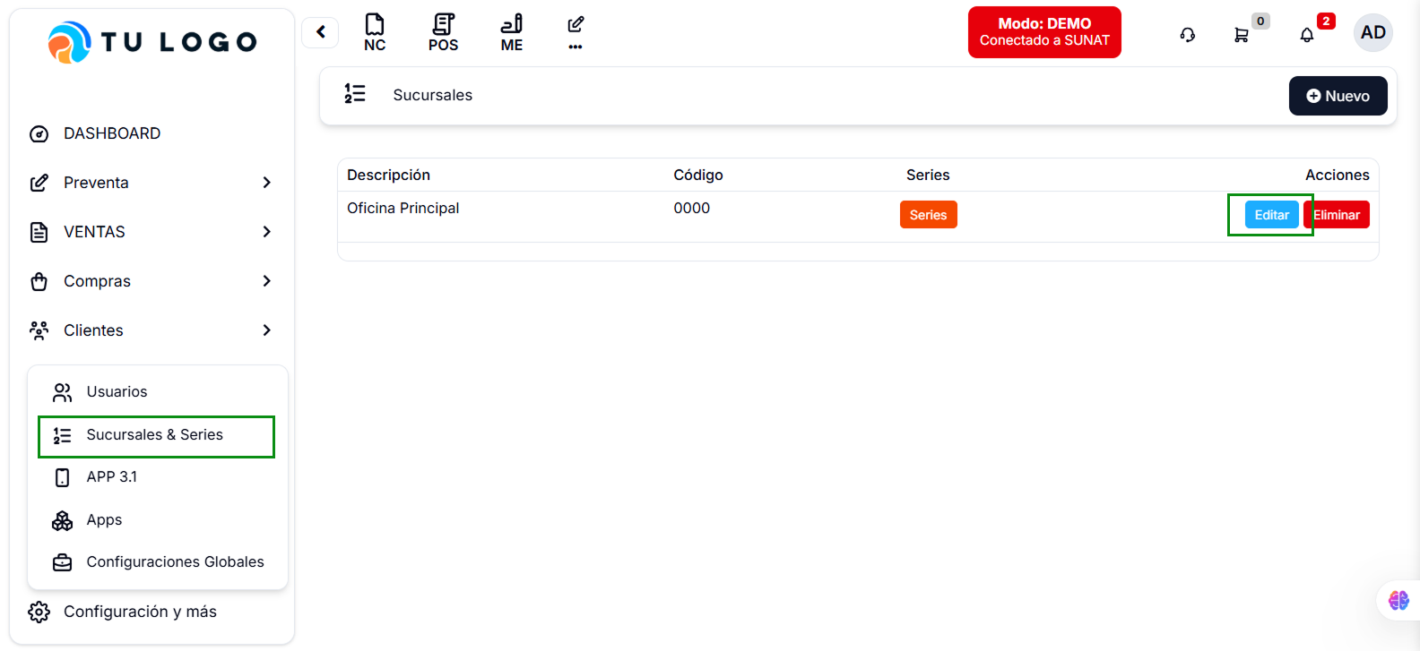
Task: Open Usuarios menu item
Action: click(117, 392)
